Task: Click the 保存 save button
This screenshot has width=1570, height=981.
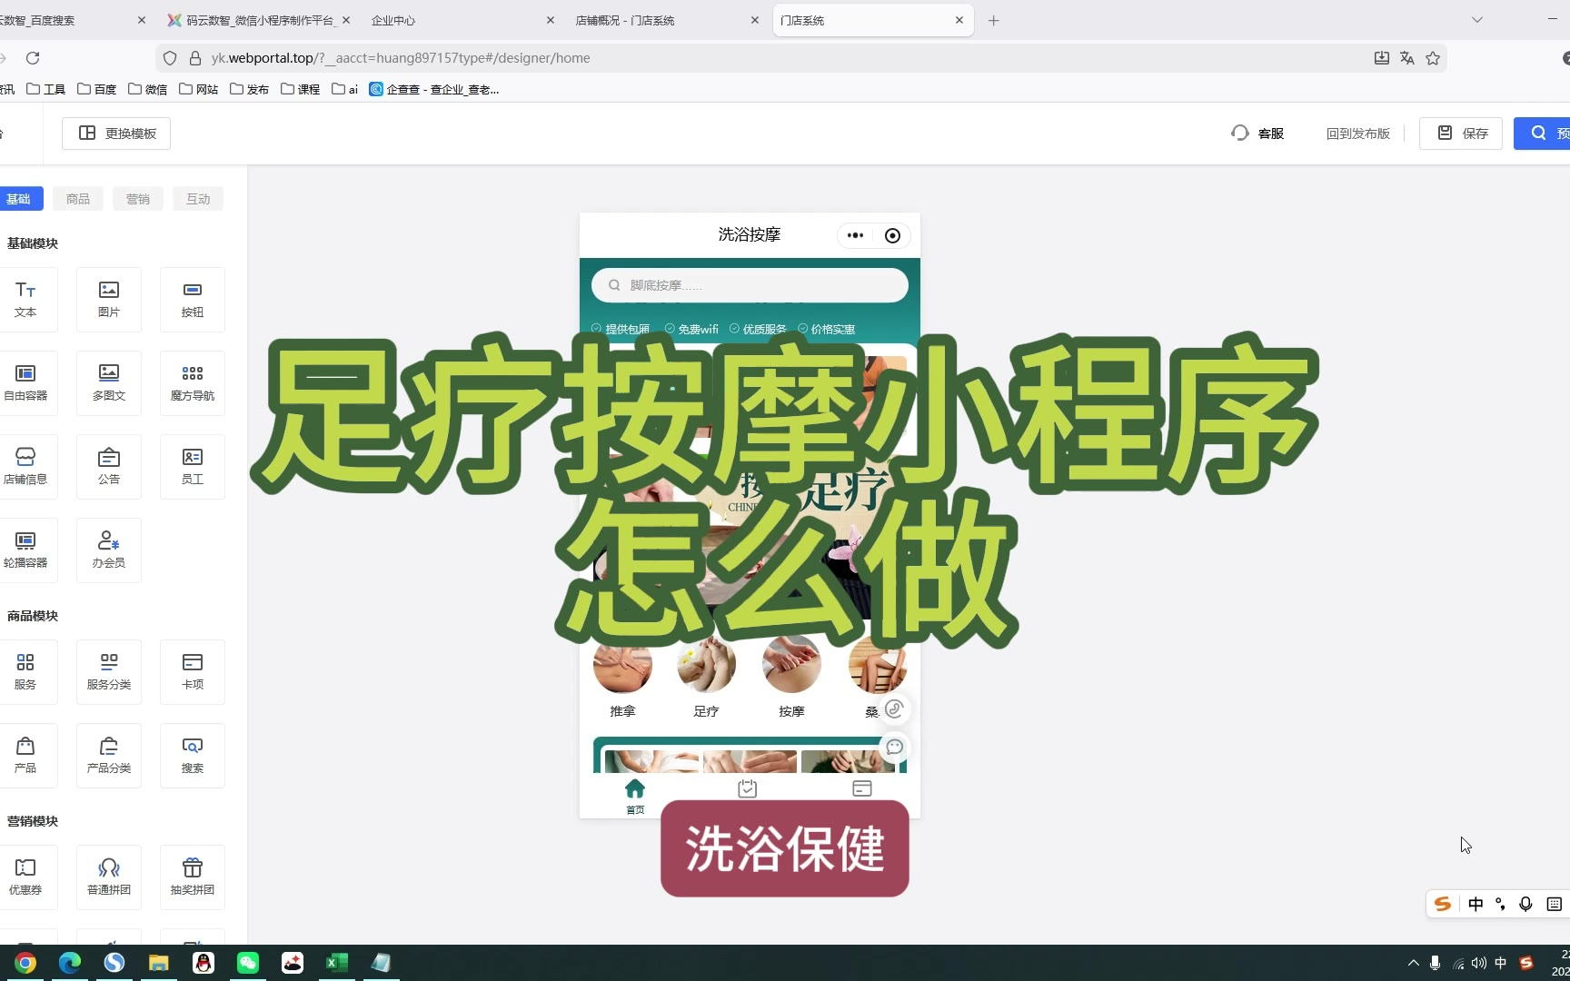Action: (x=1461, y=134)
